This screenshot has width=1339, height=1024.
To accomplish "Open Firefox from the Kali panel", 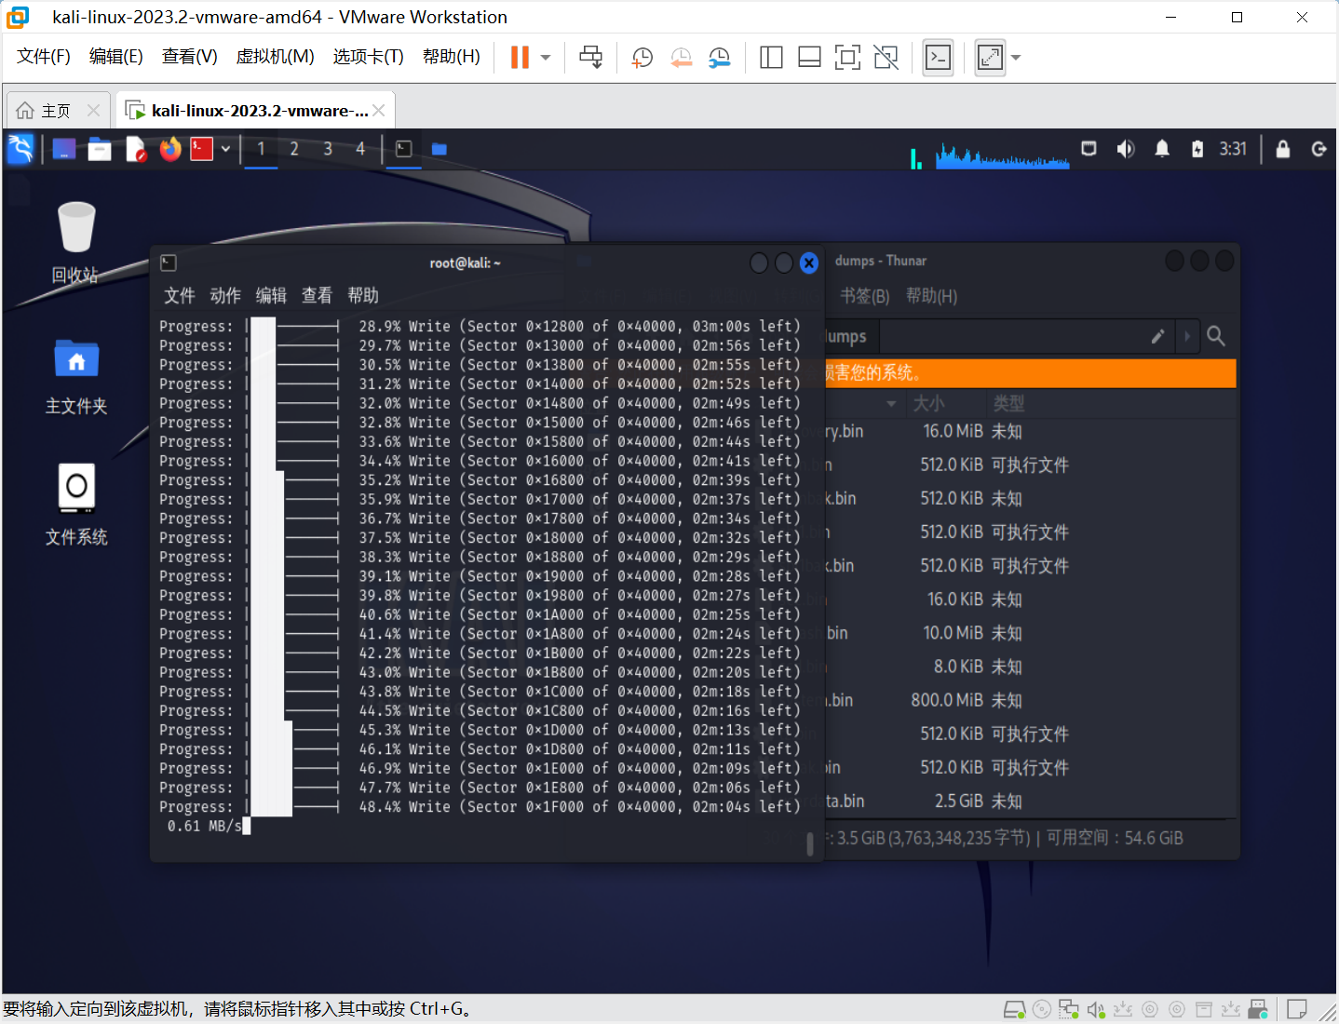I will [169, 149].
